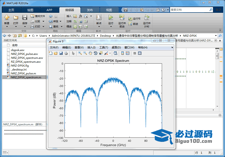Go up one folder level icon
Image resolution: width=225 pixels, height=157 pixels.
point(14,35)
